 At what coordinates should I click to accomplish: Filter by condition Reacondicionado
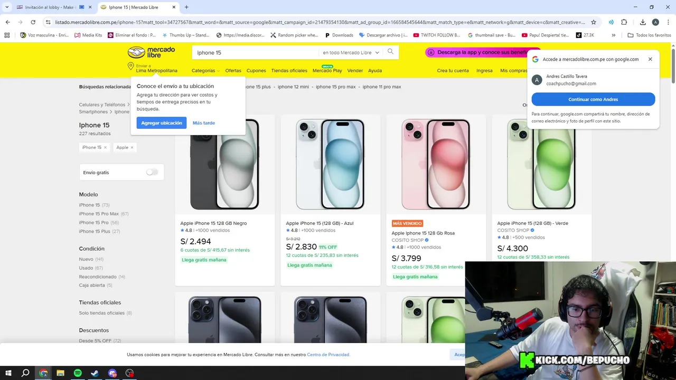pos(98,277)
